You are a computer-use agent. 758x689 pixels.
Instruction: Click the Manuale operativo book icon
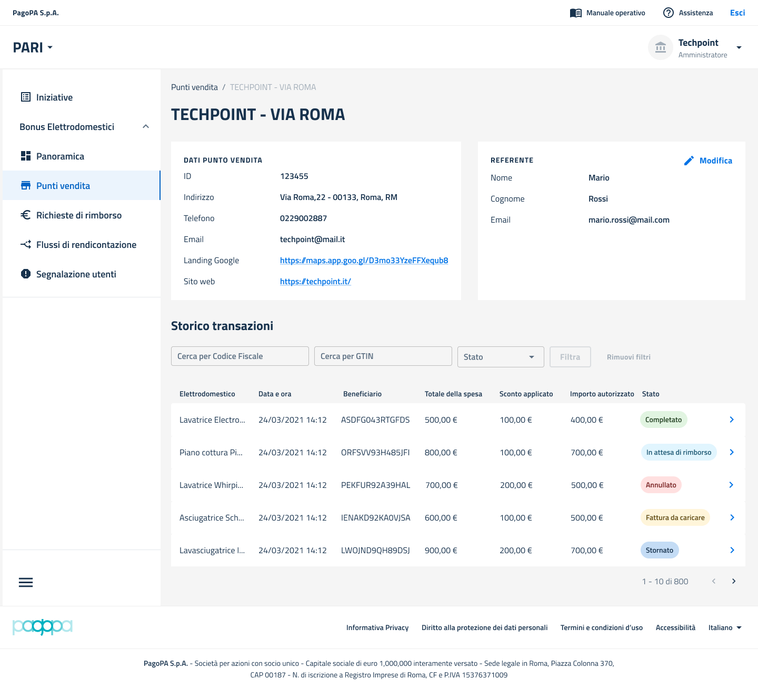point(575,13)
